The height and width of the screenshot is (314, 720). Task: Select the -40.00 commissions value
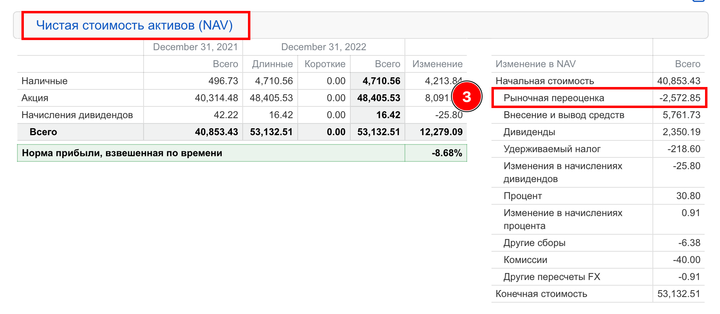point(687,260)
